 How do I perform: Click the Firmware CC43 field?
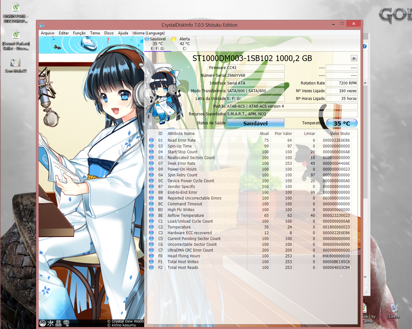click(256, 68)
